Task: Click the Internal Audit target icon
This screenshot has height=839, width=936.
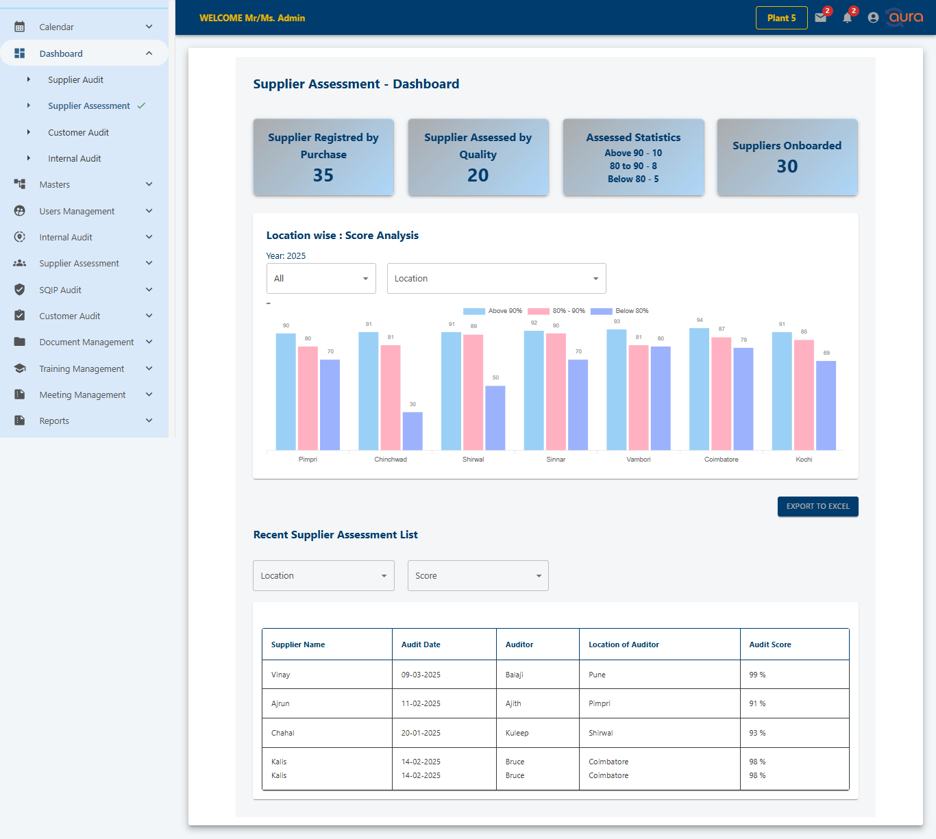Action: pos(20,237)
